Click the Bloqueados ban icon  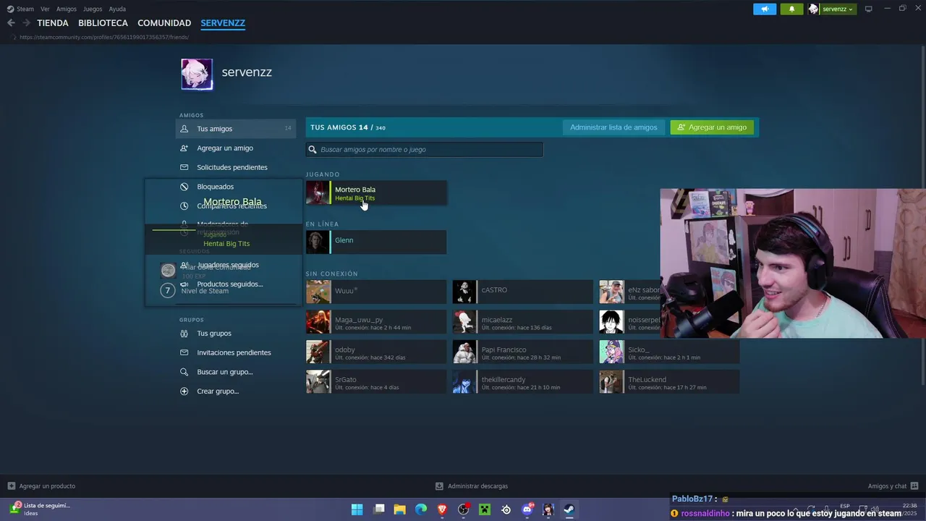coord(184,187)
